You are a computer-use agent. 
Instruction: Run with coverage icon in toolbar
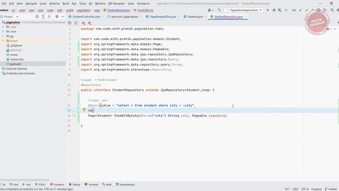(x=280, y=10)
